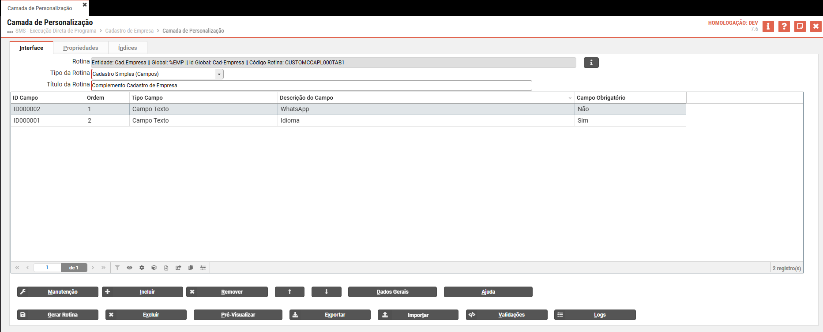The image size is (823, 332).
Task: Click the export share icon in grid footer
Action: click(x=178, y=268)
